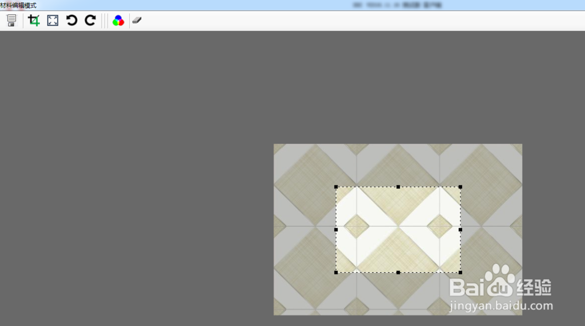Click the bottom-right crop selection handle
This screenshot has height=326, width=585.
[460, 273]
